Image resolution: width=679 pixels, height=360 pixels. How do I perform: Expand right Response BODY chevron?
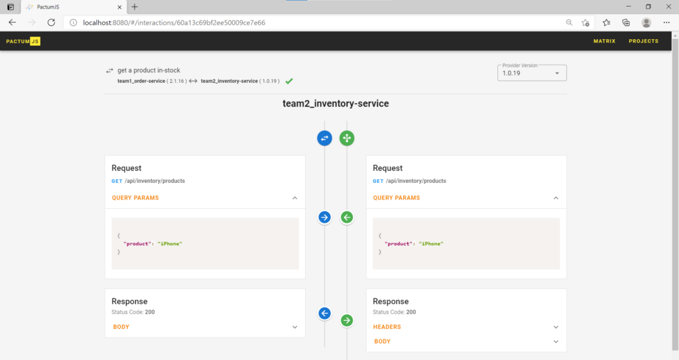556,341
